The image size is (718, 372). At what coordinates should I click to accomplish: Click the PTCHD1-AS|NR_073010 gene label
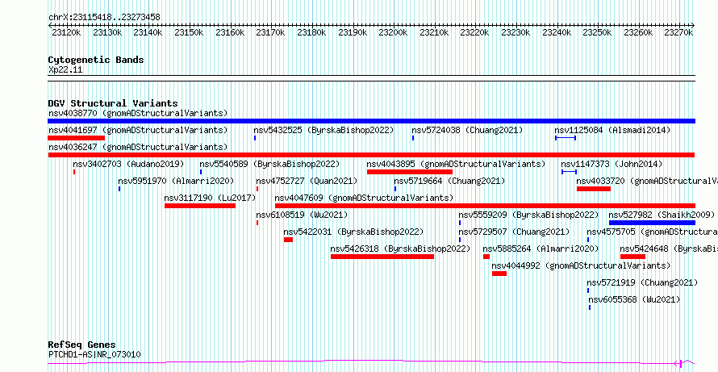94,354
